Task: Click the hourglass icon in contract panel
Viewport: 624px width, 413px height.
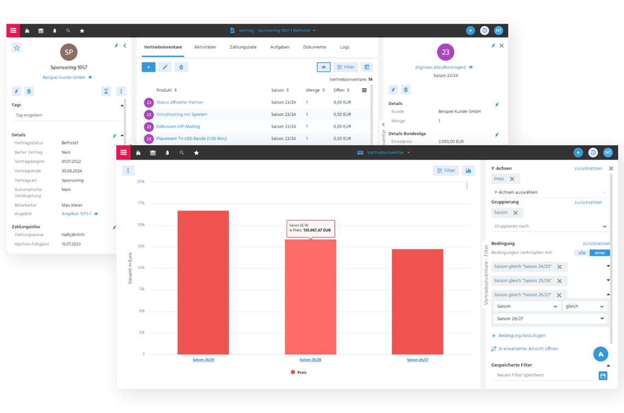Action: 106,91
